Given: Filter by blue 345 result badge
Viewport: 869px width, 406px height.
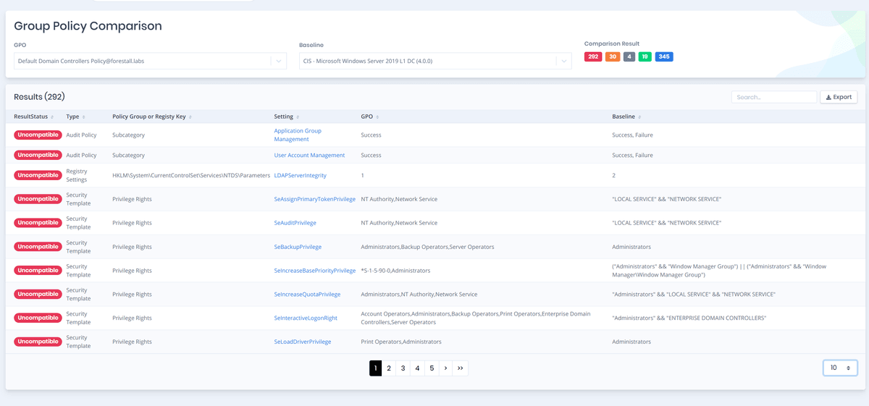Looking at the screenshot, I should (x=664, y=56).
